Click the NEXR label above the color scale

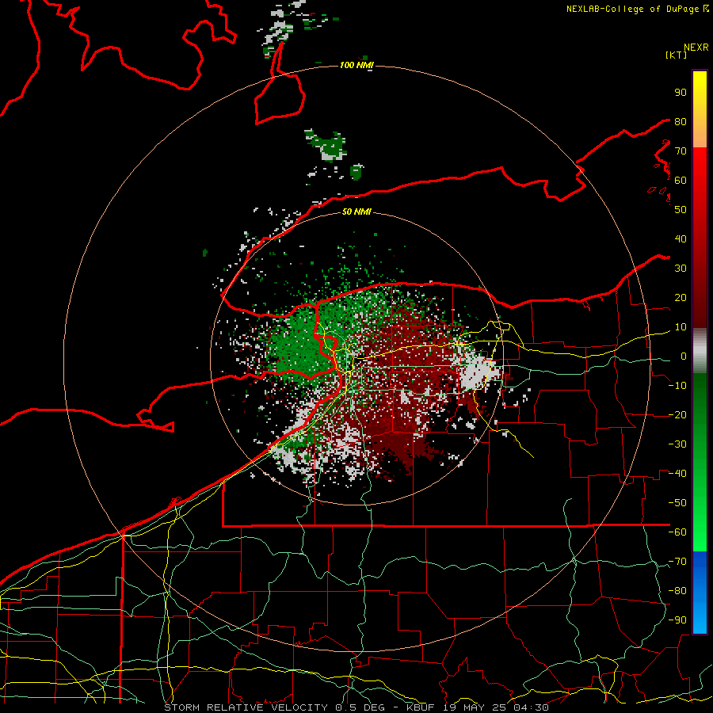coord(696,48)
